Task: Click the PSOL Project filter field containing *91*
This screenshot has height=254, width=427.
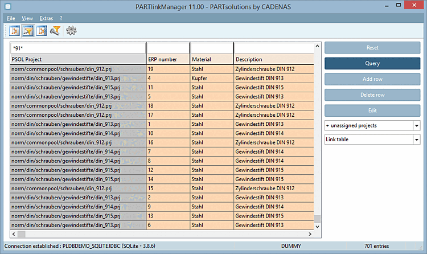Action: [78, 48]
